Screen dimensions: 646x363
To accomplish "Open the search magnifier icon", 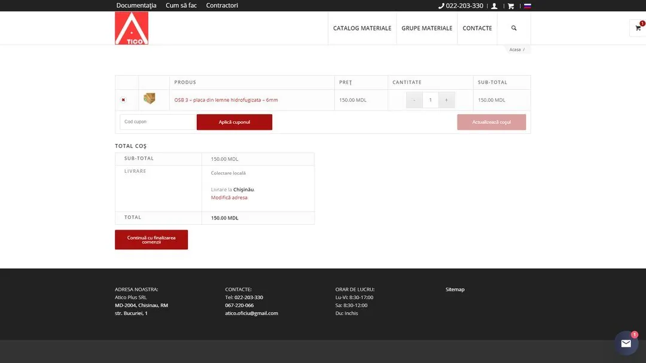I will click(x=514, y=28).
